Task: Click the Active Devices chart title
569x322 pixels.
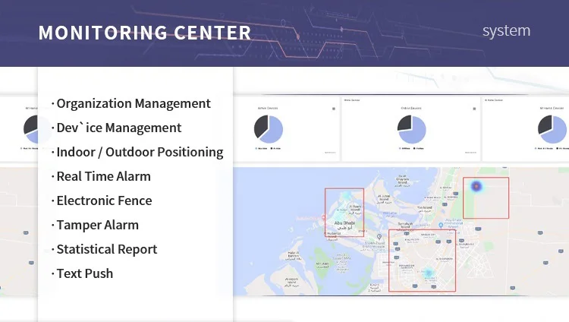Action: click(268, 109)
